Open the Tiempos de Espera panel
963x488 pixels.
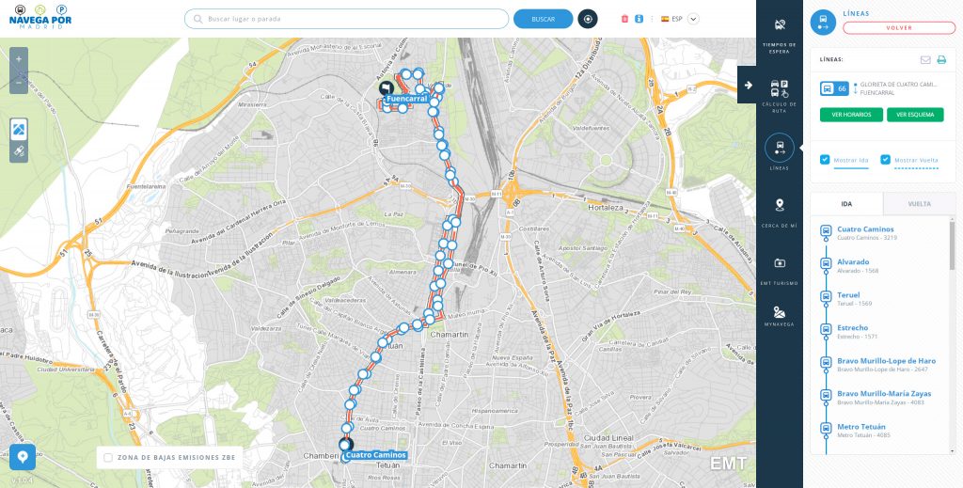click(x=779, y=35)
